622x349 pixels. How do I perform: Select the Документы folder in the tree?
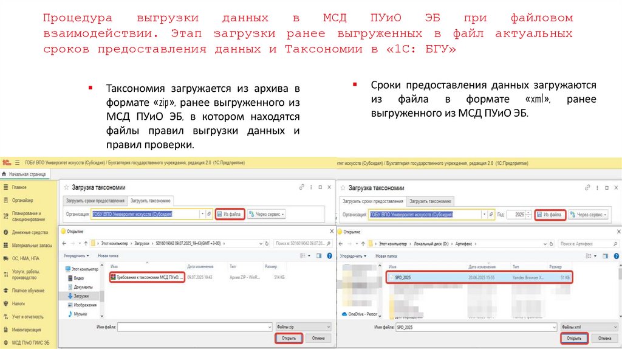pos(80,287)
